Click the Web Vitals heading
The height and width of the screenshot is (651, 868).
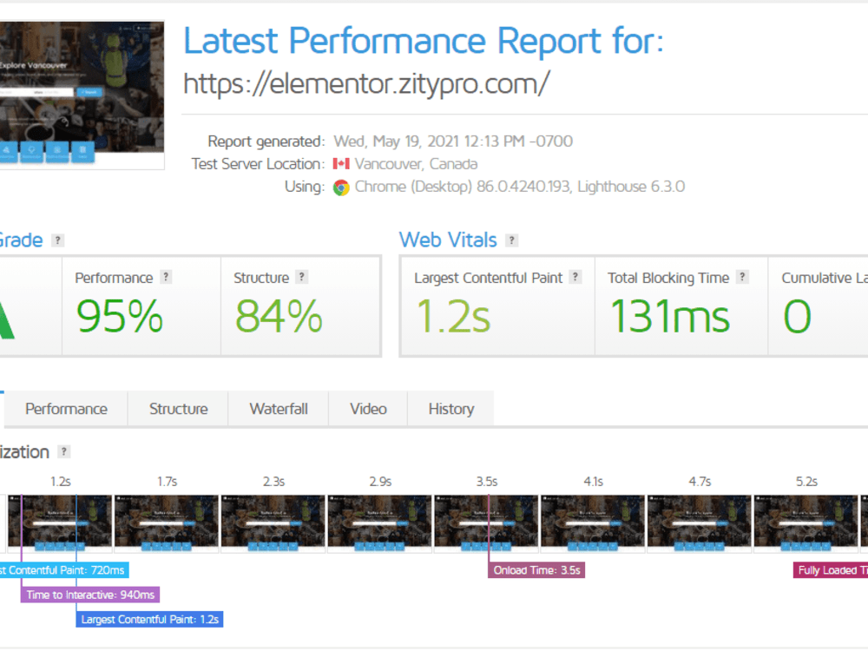tap(448, 240)
